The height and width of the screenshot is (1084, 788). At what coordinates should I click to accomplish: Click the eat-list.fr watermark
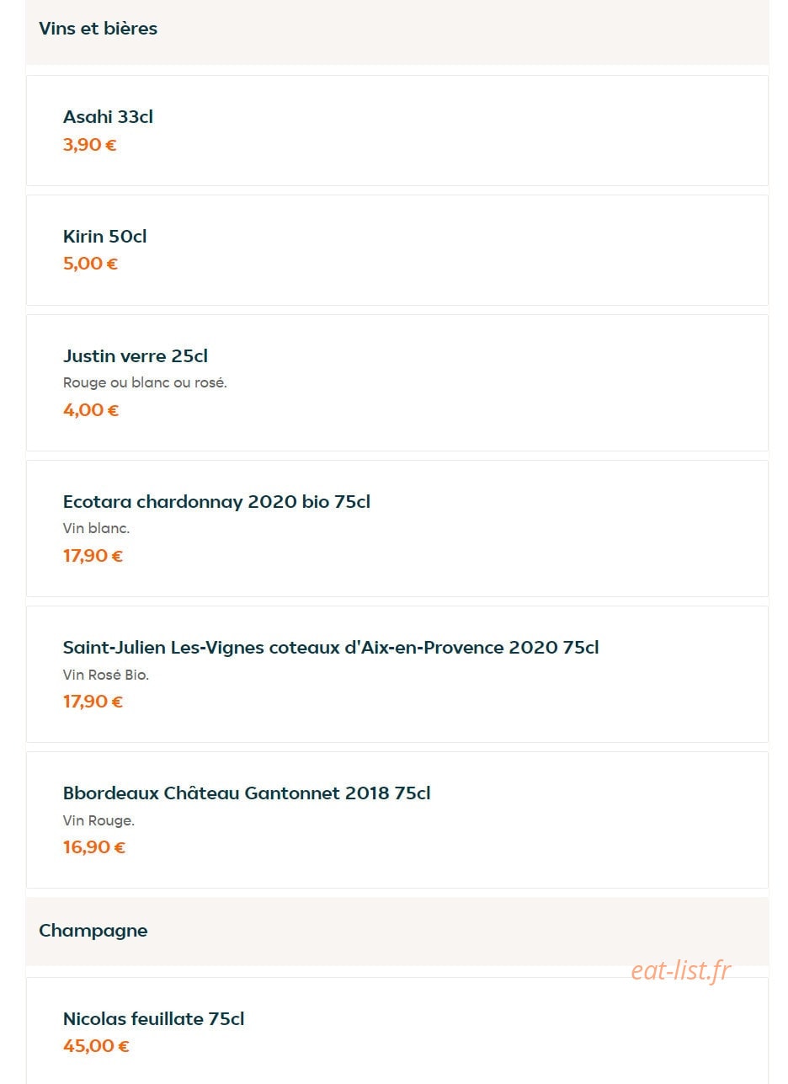[681, 971]
